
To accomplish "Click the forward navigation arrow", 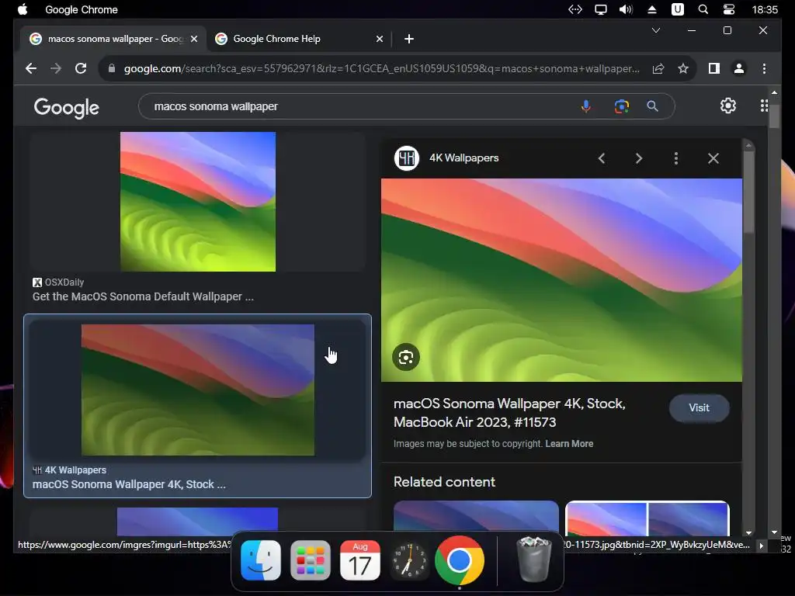I will tap(56, 68).
